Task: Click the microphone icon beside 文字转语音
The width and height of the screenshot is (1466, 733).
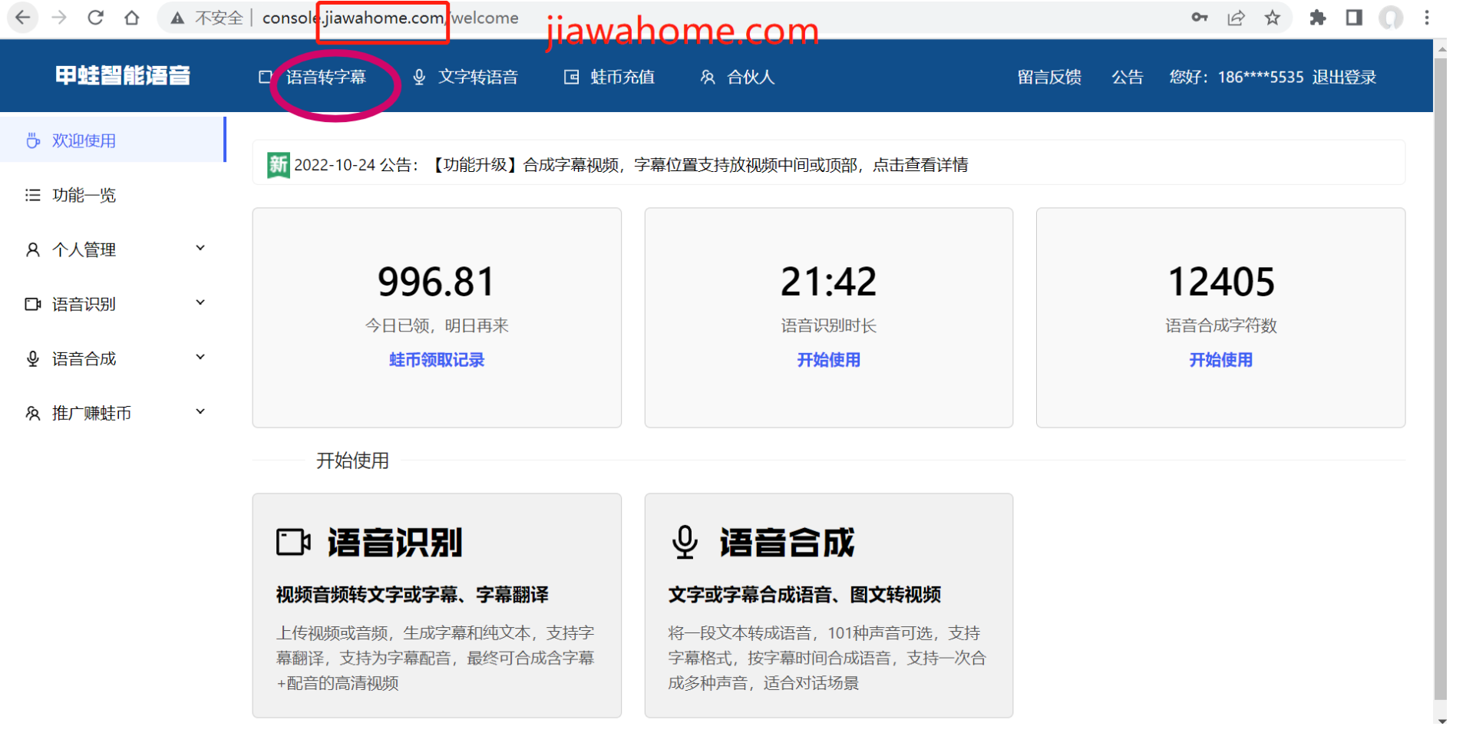Action: coord(419,77)
